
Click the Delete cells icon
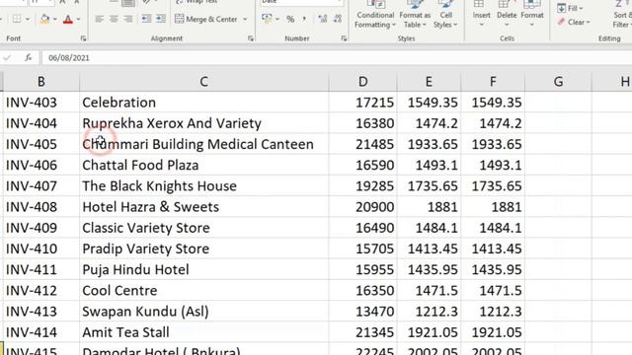(x=504, y=5)
